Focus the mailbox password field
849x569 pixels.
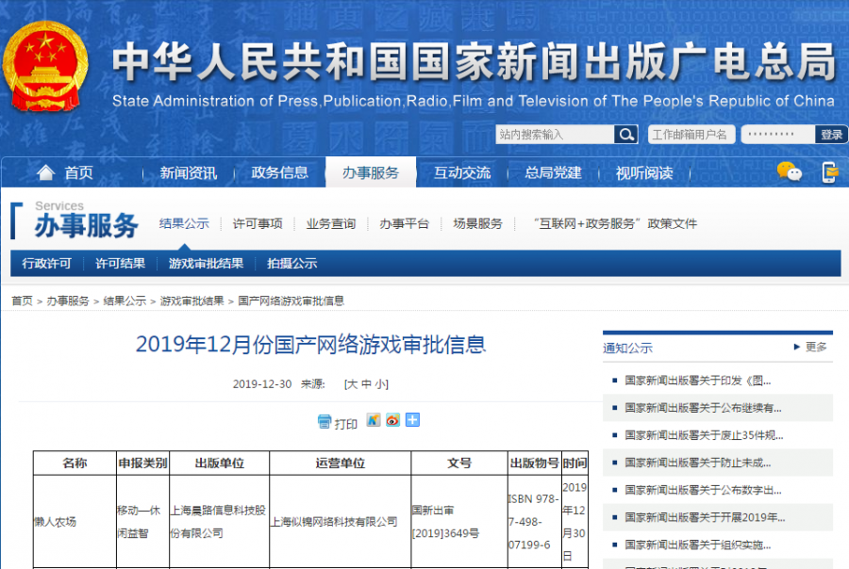[x=777, y=134]
